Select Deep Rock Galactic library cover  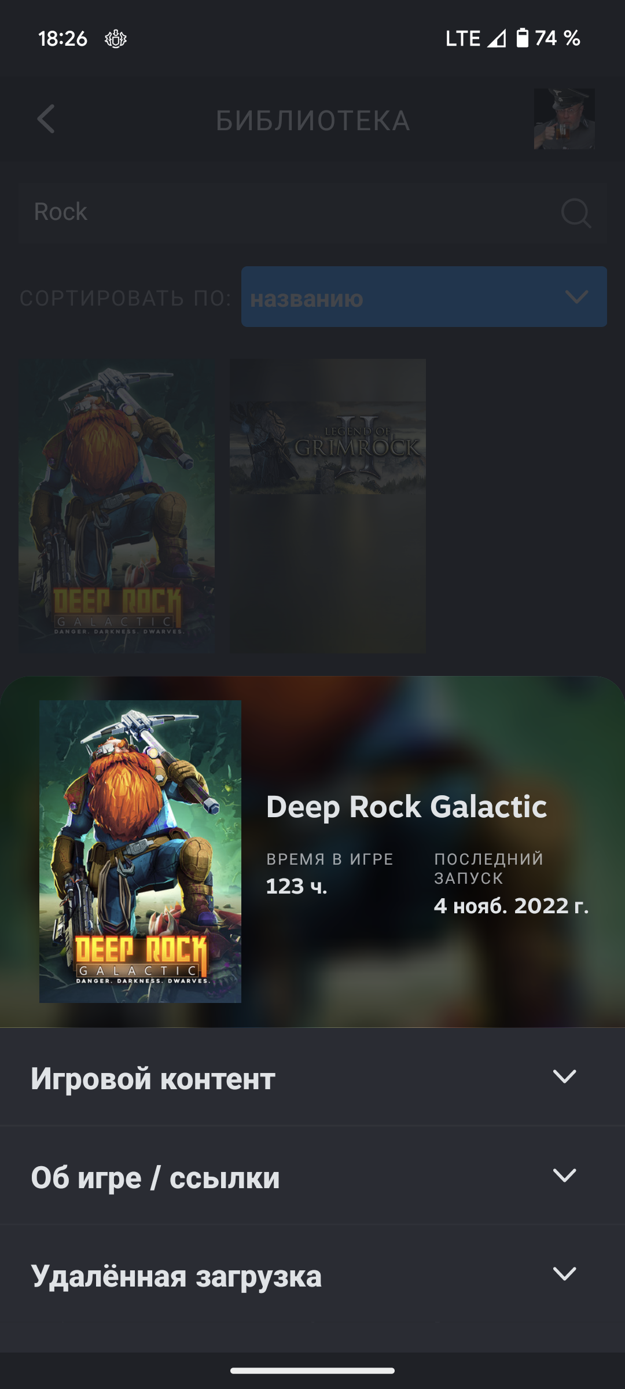pyautogui.click(x=116, y=506)
